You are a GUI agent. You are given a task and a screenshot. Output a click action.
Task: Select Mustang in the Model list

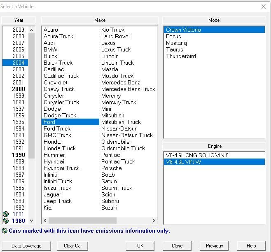coord(176,43)
